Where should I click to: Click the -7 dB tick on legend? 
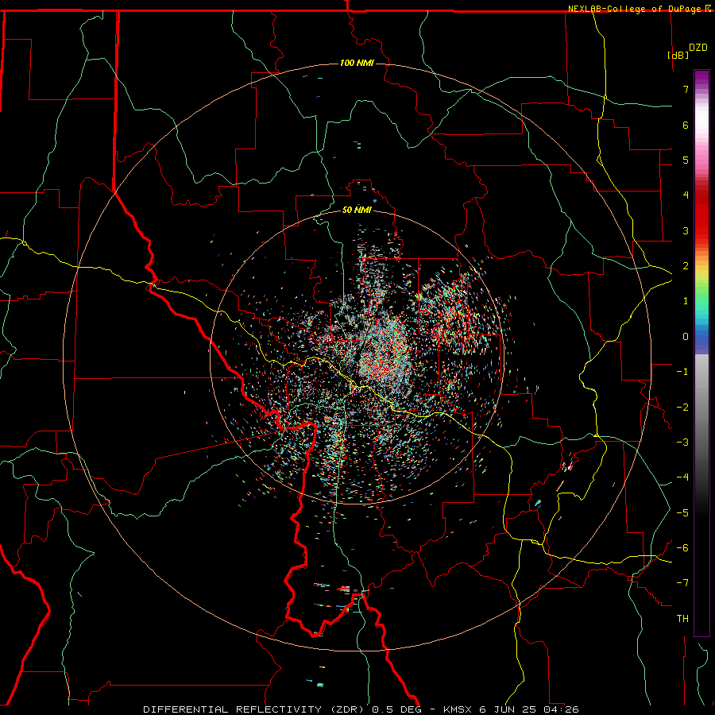coord(682,583)
